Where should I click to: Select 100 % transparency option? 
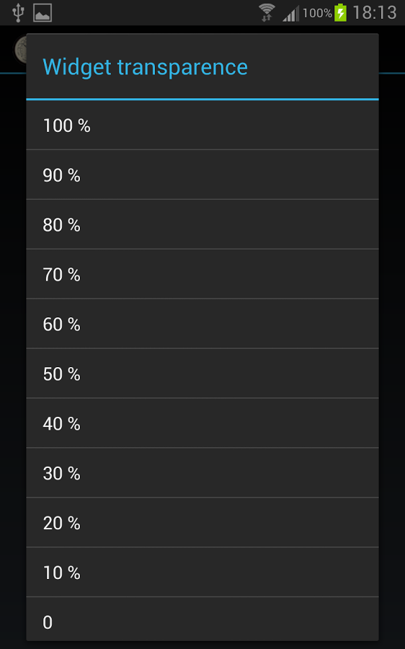click(202, 125)
